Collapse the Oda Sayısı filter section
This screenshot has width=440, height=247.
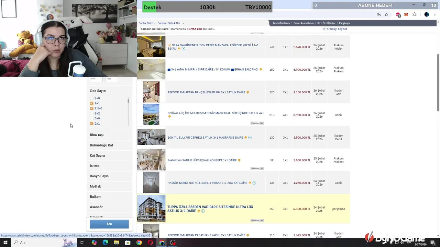(98, 91)
